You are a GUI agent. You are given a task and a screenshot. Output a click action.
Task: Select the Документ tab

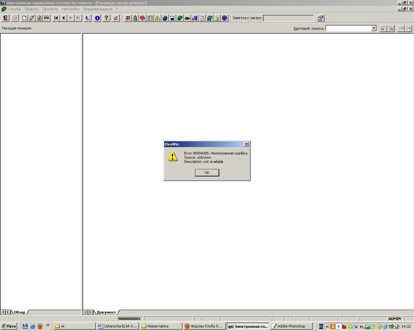(106, 312)
